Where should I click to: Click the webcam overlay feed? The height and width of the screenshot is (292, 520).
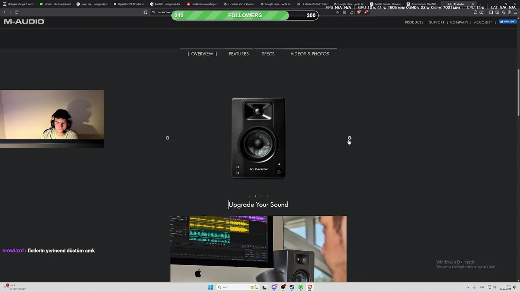(52, 119)
